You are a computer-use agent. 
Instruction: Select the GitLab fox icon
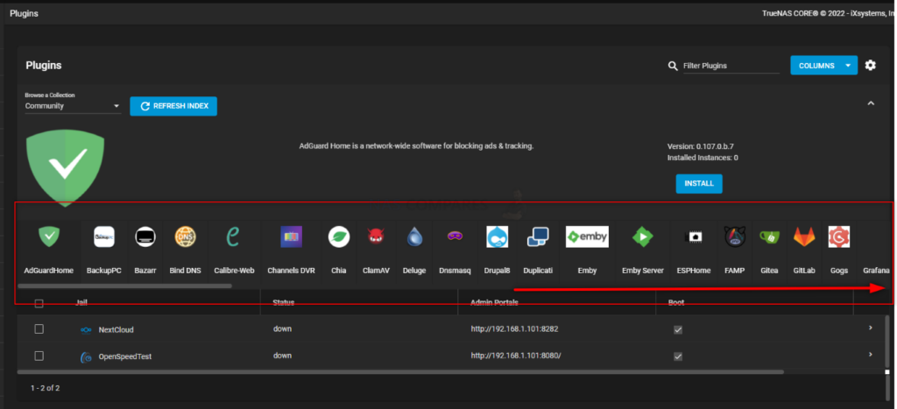point(804,236)
